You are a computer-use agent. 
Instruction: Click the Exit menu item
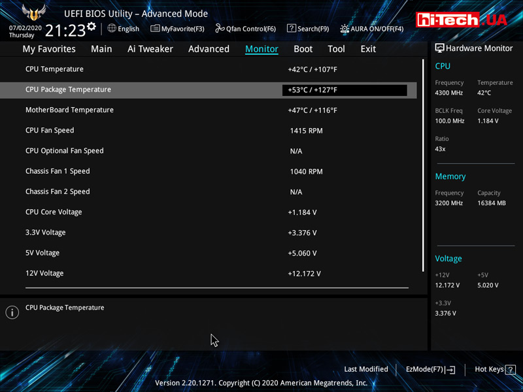[x=368, y=49]
